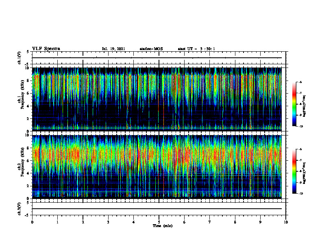Click the ch.1 voltage trace line
This screenshot has width=322, height=249.
coord(157,58)
